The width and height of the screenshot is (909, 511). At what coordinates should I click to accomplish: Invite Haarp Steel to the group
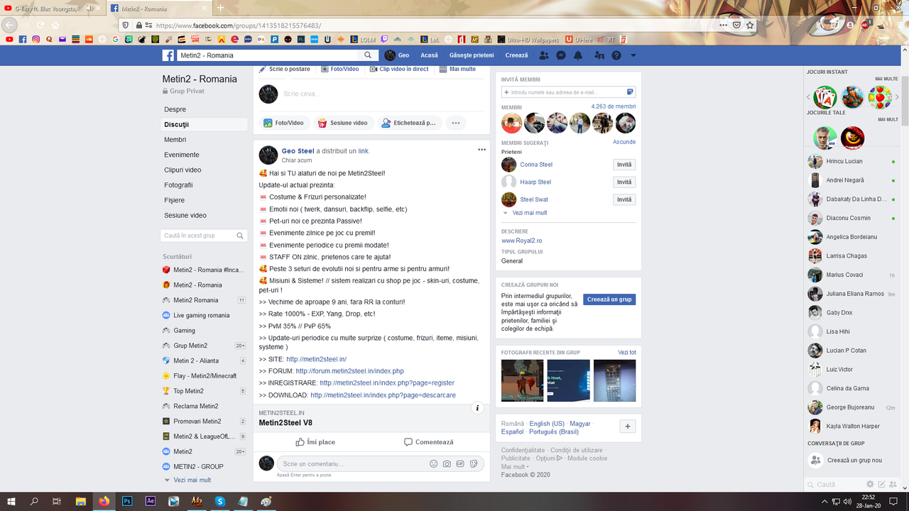click(x=624, y=182)
